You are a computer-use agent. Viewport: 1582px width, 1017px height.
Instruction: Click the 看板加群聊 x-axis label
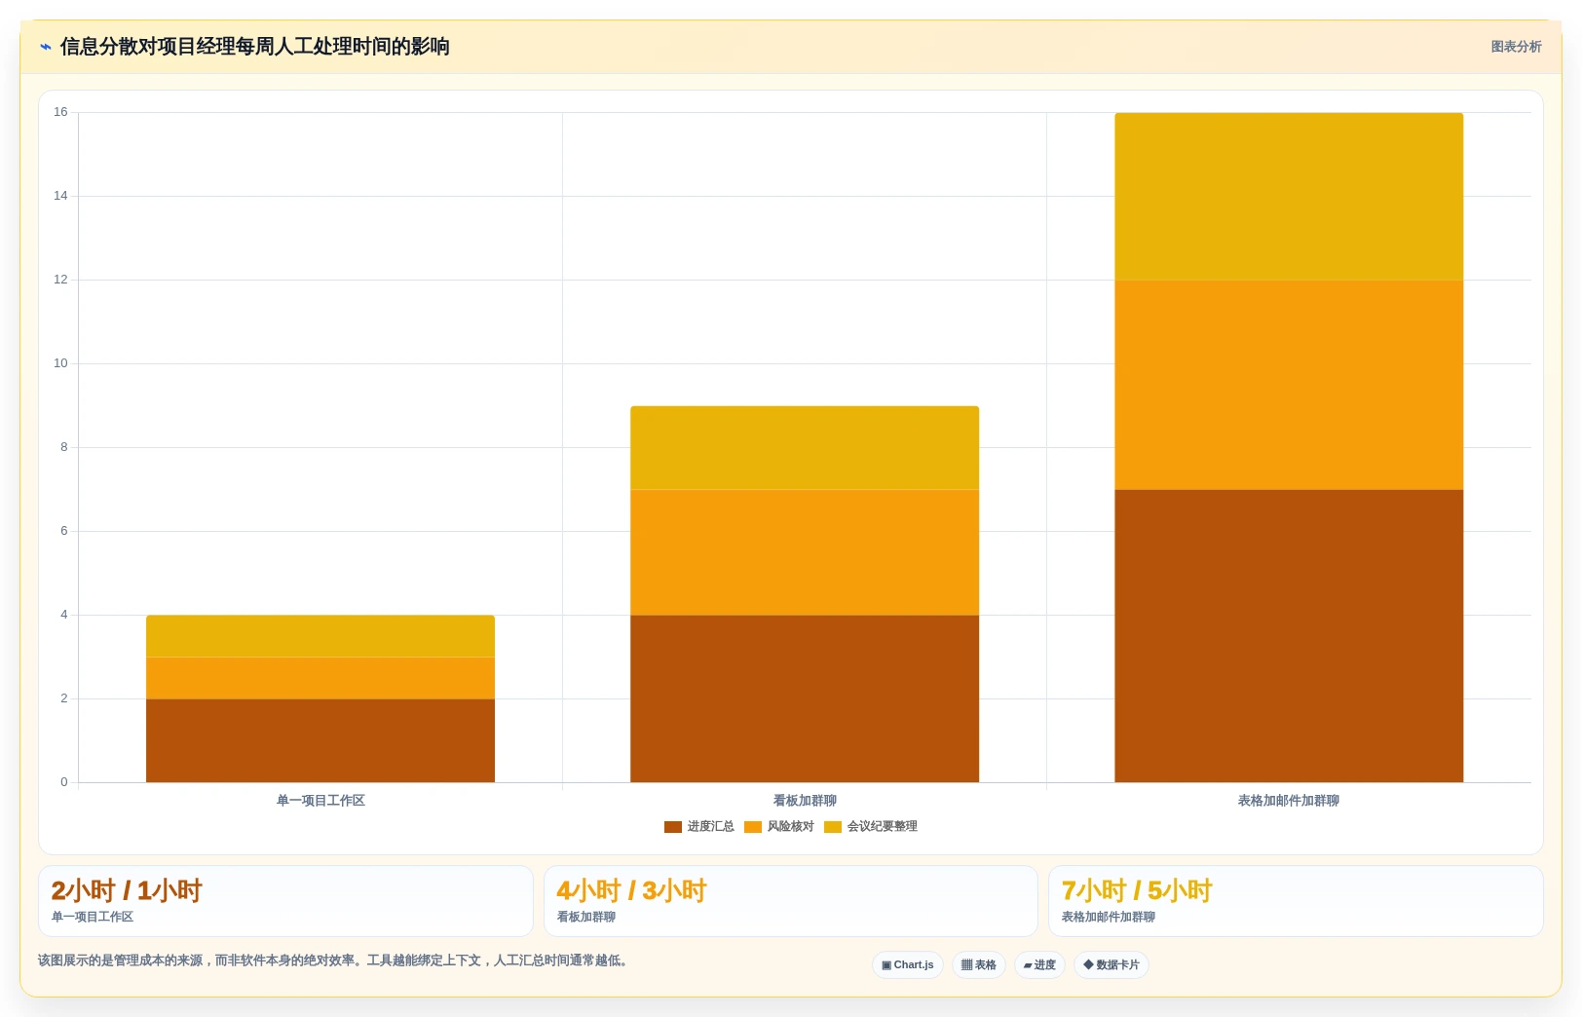(805, 801)
